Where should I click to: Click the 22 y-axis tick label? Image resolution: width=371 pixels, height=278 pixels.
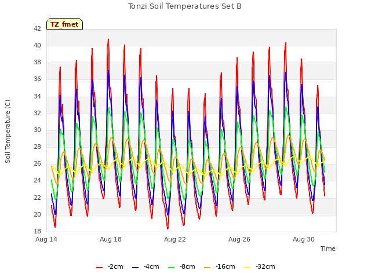click(37, 197)
